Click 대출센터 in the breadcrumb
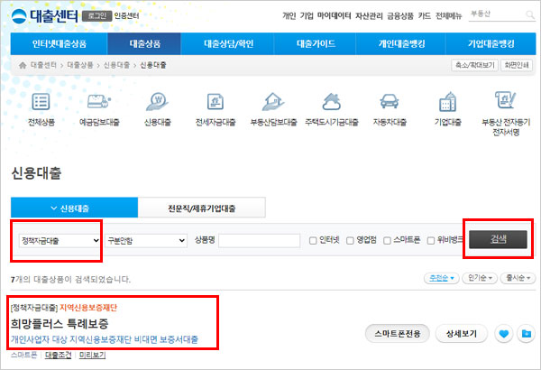Screen dimensions: 541x370 click(x=43, y=65)
